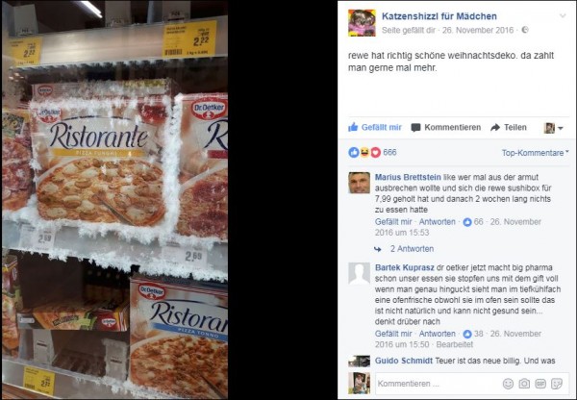The width and height of the screenshot is (577, 400).
Task: Click the sticker icon in comment box
Action: (557, 384)
